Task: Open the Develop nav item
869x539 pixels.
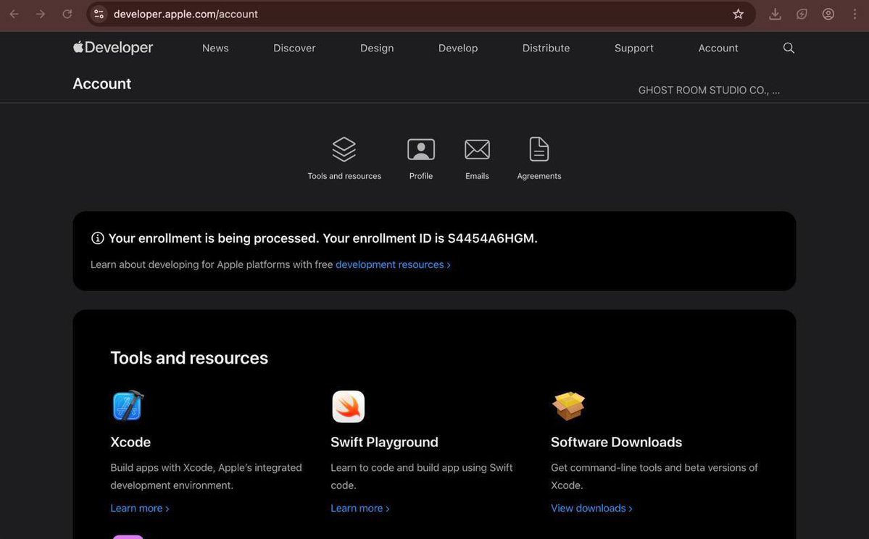Action: tap(458, 49)
